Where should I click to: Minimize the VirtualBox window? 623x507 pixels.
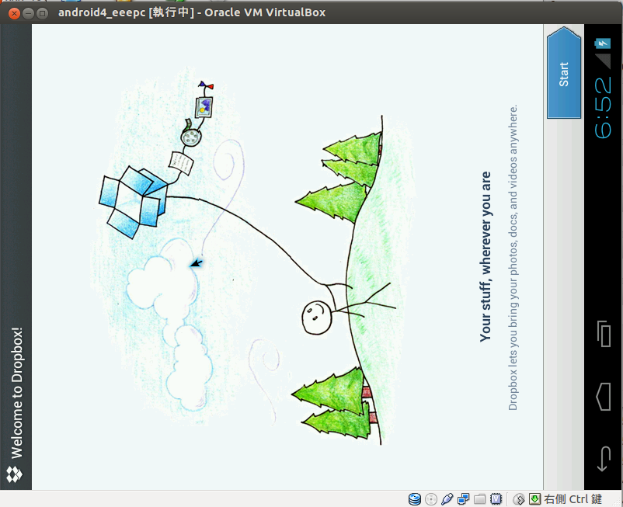pos(28,13)
